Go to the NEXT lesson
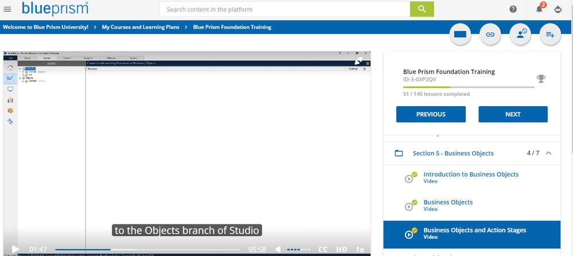 tap(513, 114)
